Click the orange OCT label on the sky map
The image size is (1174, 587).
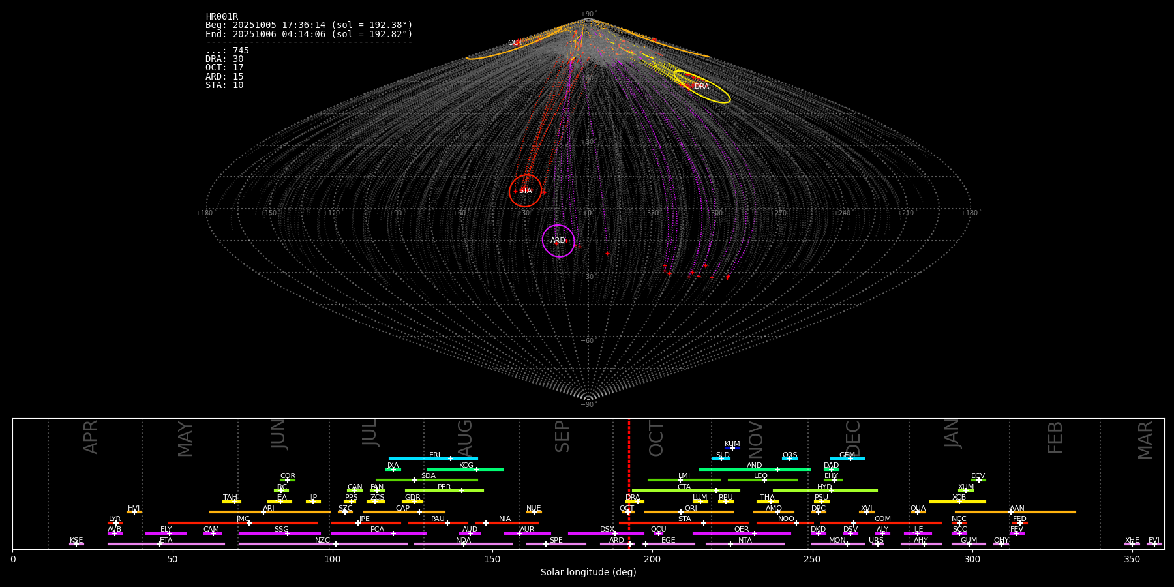tap(515, 43)
